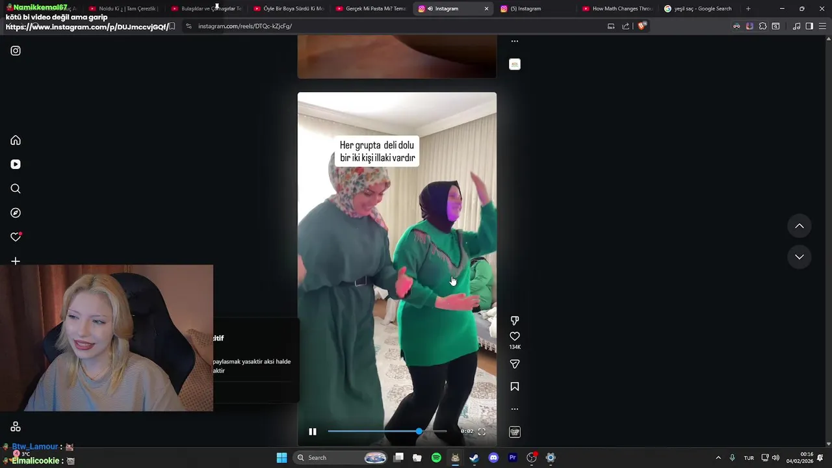Open Discord from taskbar
The image size is (832, 468).
point(493,458)
